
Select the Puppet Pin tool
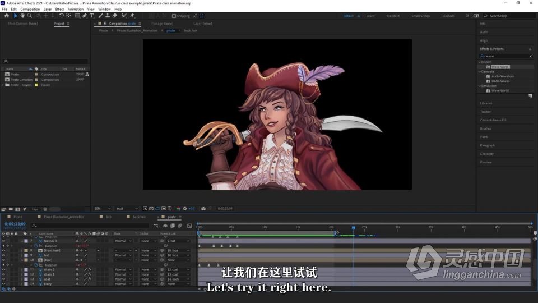click(132, 16)
